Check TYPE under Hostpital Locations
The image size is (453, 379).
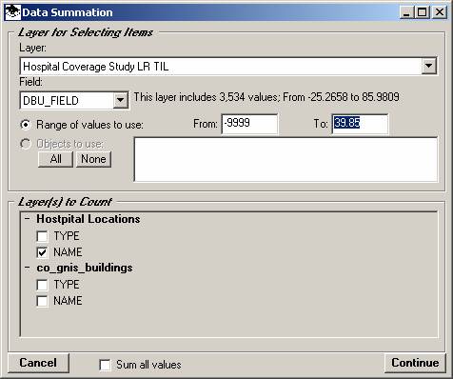point(42,236)
